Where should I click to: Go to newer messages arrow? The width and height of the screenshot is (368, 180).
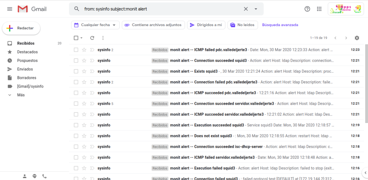335,38
